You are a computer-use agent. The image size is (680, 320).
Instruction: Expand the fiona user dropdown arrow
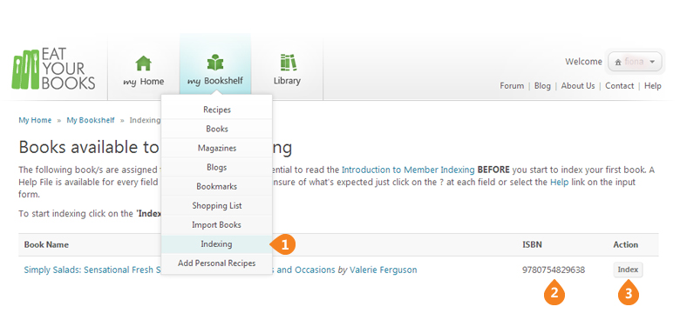pyautogui.click(x=652, y=63)
